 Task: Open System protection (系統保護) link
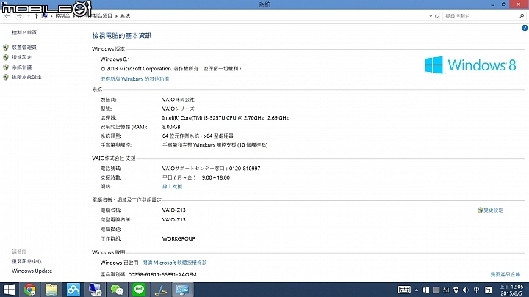(22, 67)
